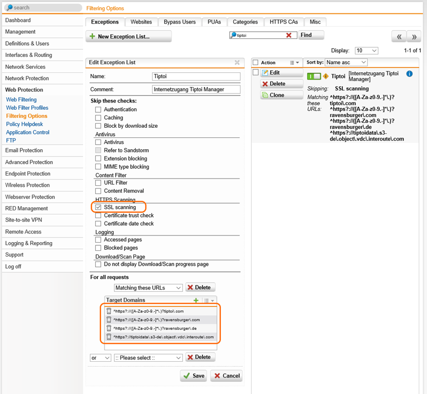
Task: Click the Comment input field
Action: (x=196, y=89)
